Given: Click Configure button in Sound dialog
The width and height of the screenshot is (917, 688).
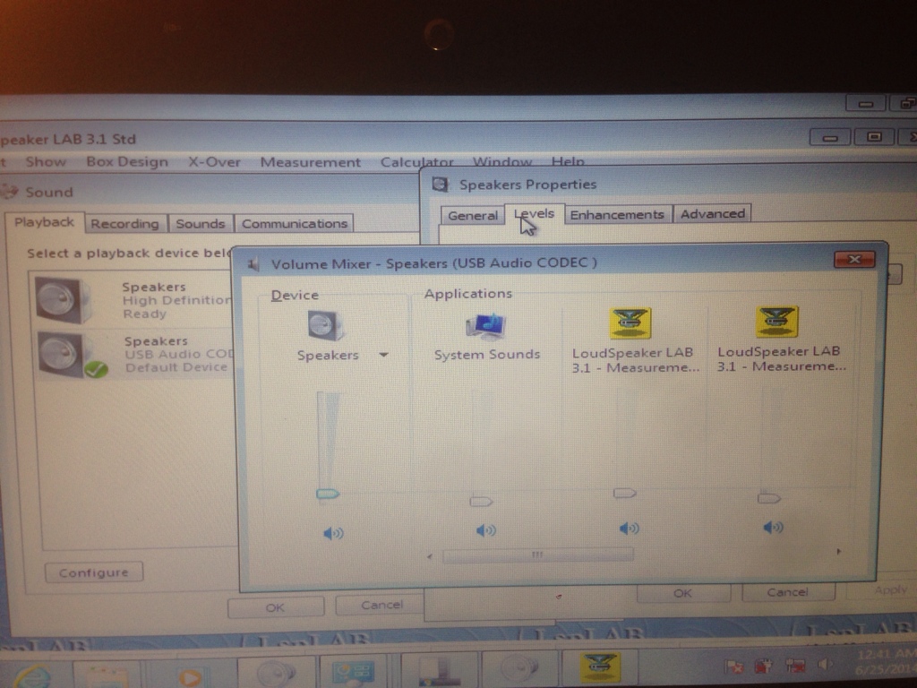Looking at the screenshot, I should point(93,572).
